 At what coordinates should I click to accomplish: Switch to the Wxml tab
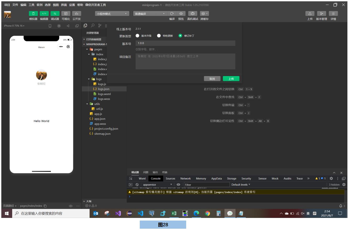coord(142,179)
